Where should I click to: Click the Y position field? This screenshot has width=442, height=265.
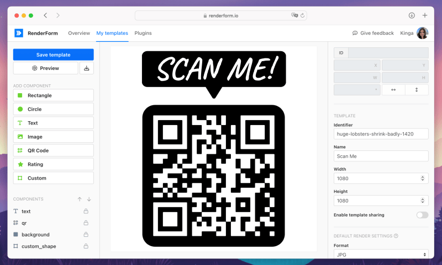pyautogui.click(x=405, y=65)
